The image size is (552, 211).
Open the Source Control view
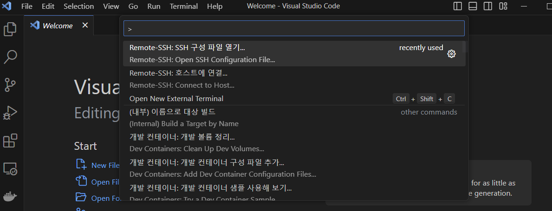click(x=10, y=85)
